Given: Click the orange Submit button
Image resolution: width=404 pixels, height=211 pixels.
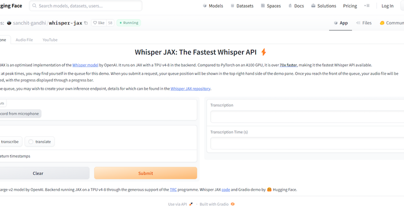Looking at the screenshot, I should coord(145,173).
